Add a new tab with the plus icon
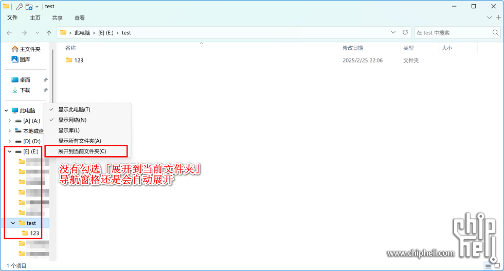 coord(498,17)
